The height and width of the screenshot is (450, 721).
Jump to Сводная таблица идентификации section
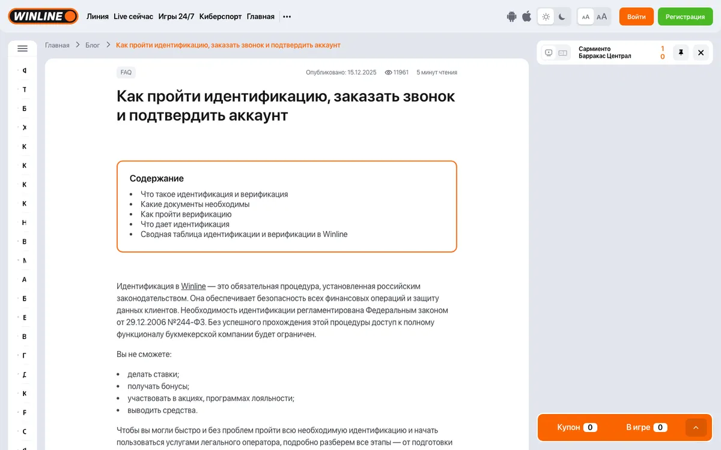[244, 234]
